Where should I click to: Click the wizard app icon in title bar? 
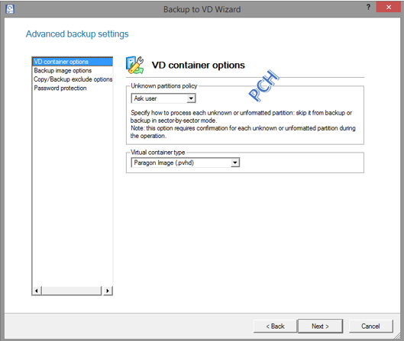coord(10,9)
